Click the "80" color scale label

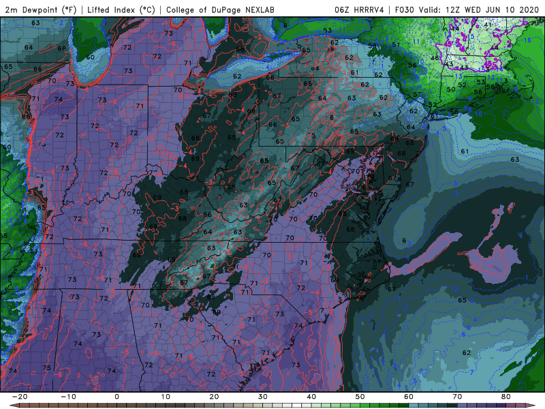click(506, 397)
